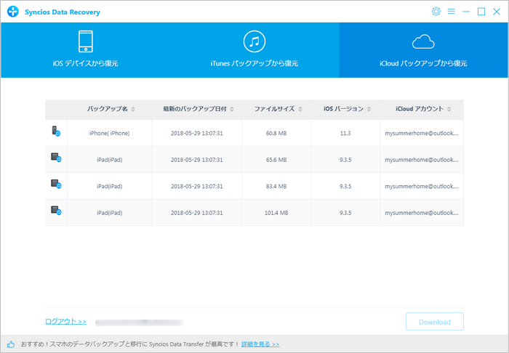Click the account email in 101.4 MB row

(x=422, y=213)
